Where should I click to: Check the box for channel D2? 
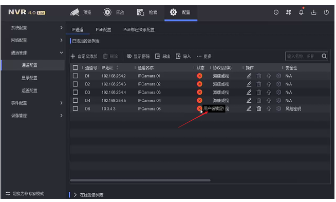[75, 84]
